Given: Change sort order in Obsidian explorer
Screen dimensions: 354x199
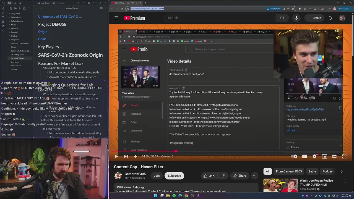Looking at the screenshot, I should coord(20,8).
